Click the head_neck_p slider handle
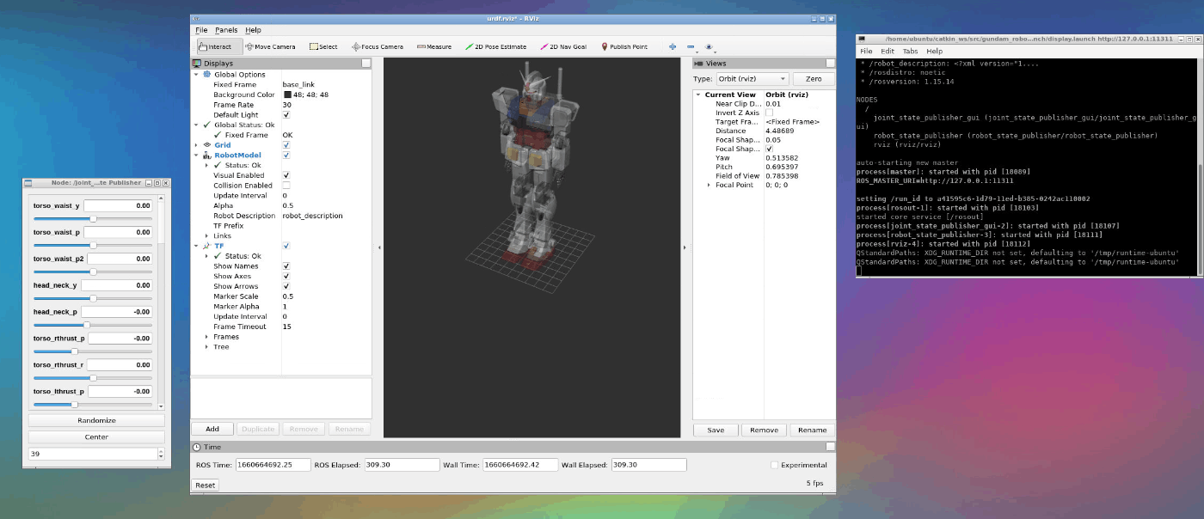This screenshot has width=1204, height=519. 87,325
